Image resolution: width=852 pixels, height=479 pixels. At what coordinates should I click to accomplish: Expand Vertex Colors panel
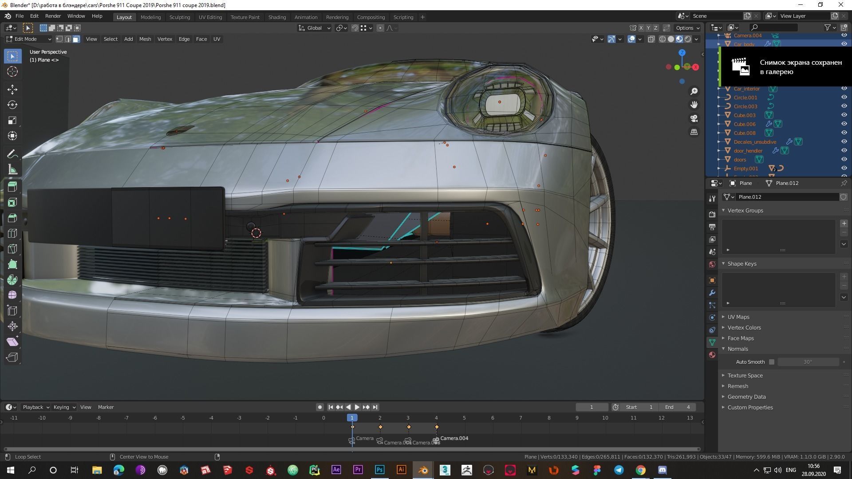[744, 327]
